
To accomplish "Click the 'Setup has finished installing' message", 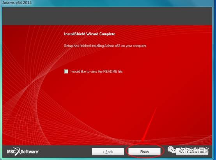I will (x=105, y=46).
